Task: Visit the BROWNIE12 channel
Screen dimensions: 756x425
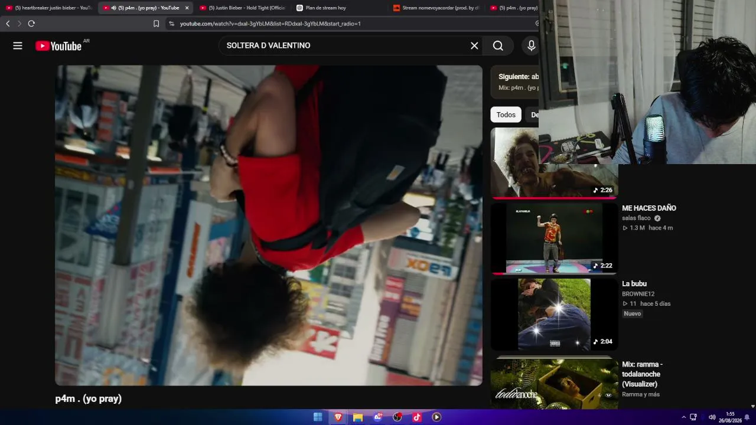Action: 638,294
